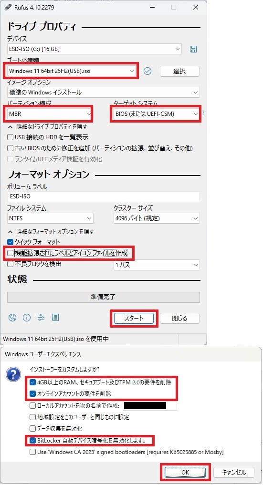Collapse 詳細なフォーマット オプション を隠す
The image size is (263, 485).
click(51, 231)
